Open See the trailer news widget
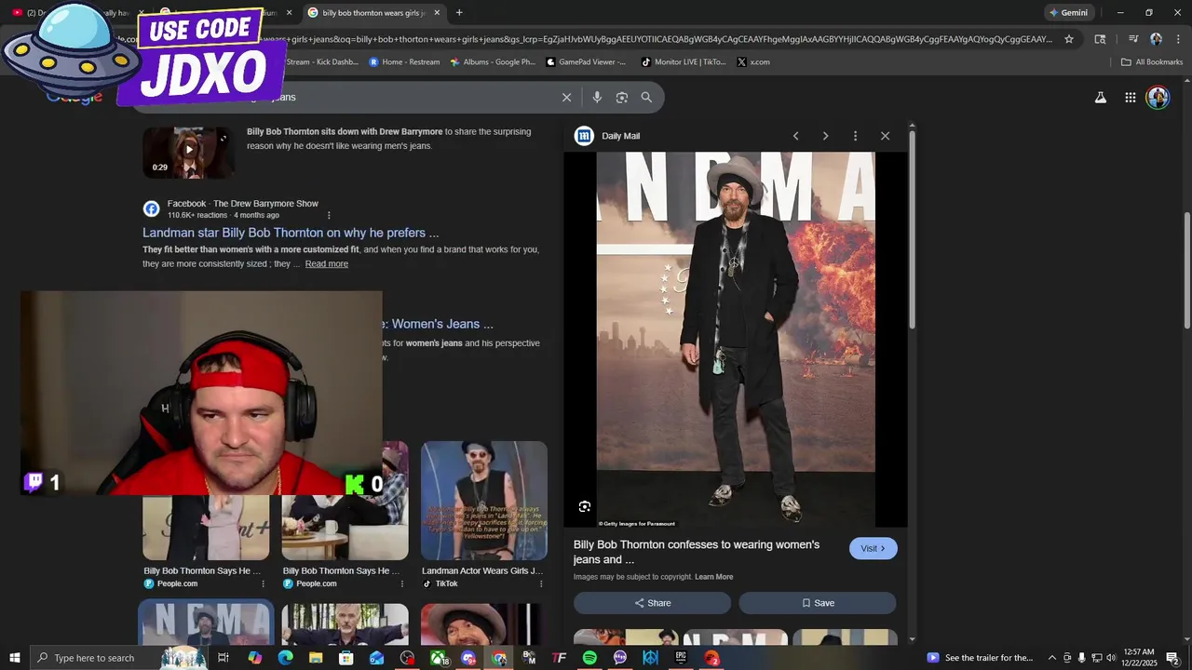This screenshot has width=1192, height=670. point(980,658)
